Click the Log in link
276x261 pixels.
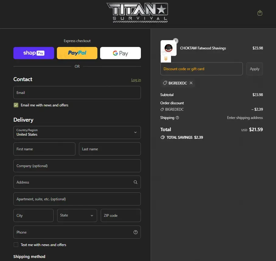pyautogui.click(x=136, y=80)
